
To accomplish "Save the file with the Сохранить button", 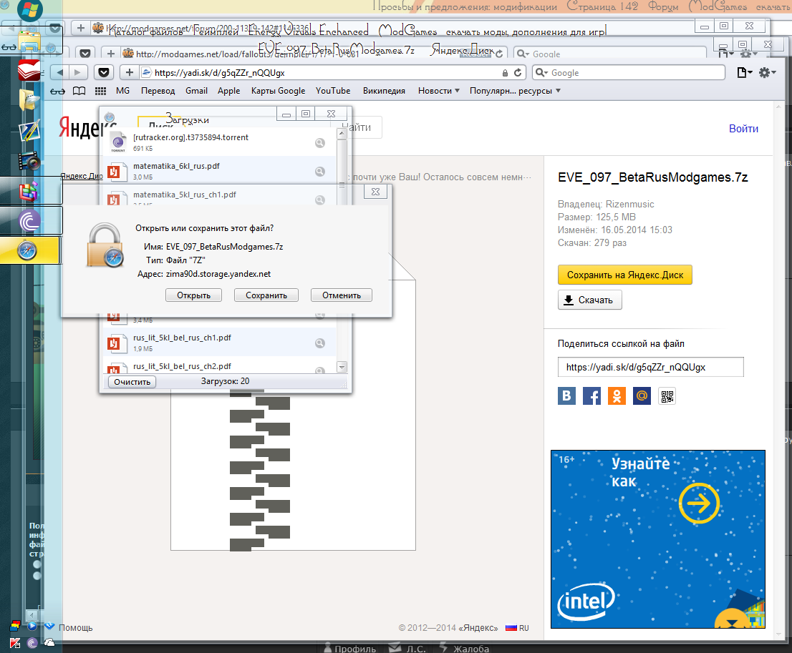I will click(x=266, y=295).
